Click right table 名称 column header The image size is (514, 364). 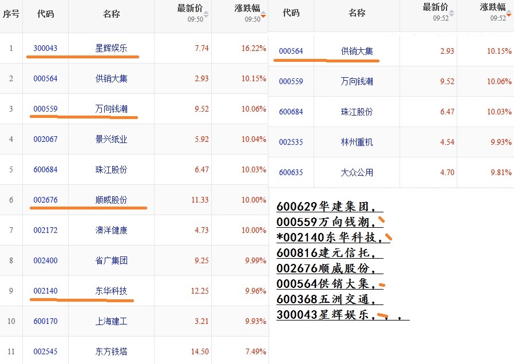pos(357,13)
